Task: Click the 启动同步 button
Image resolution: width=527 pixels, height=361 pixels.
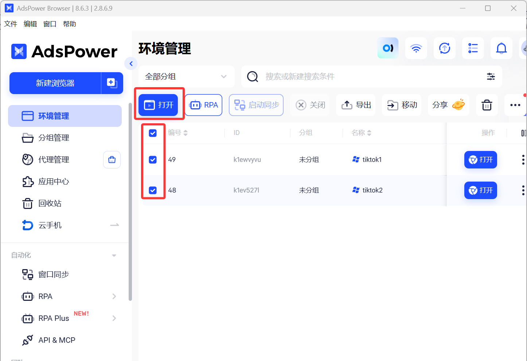Action: point(256,105)
